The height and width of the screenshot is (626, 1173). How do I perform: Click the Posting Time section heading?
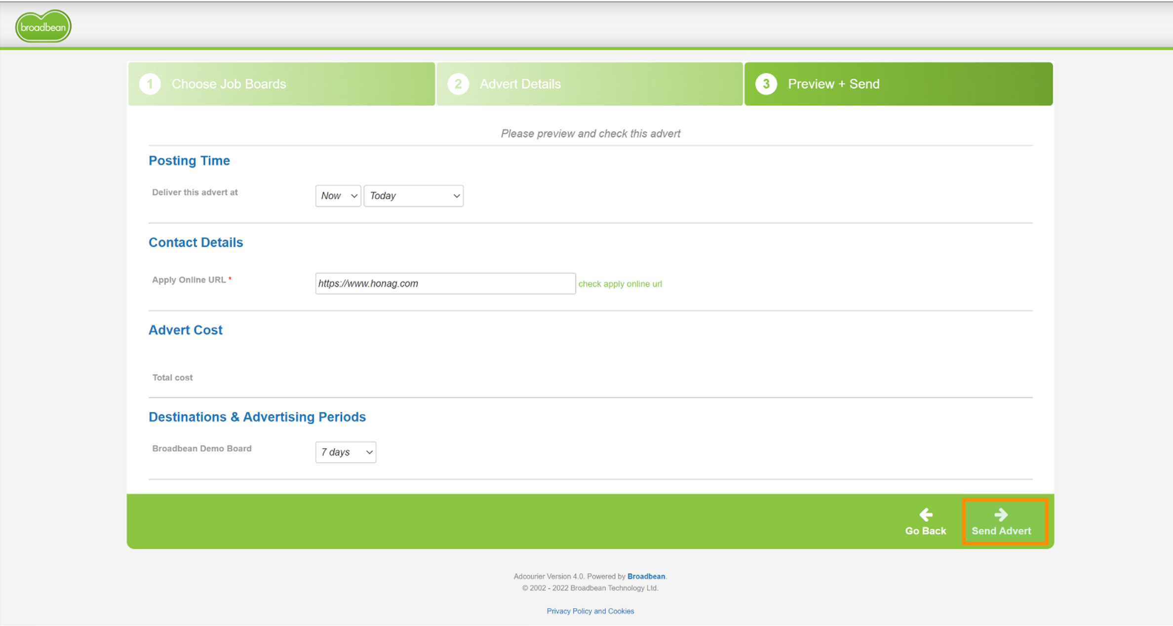click(189, 161)
